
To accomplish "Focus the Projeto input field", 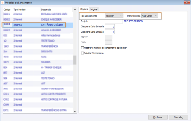I will [114, 21].
